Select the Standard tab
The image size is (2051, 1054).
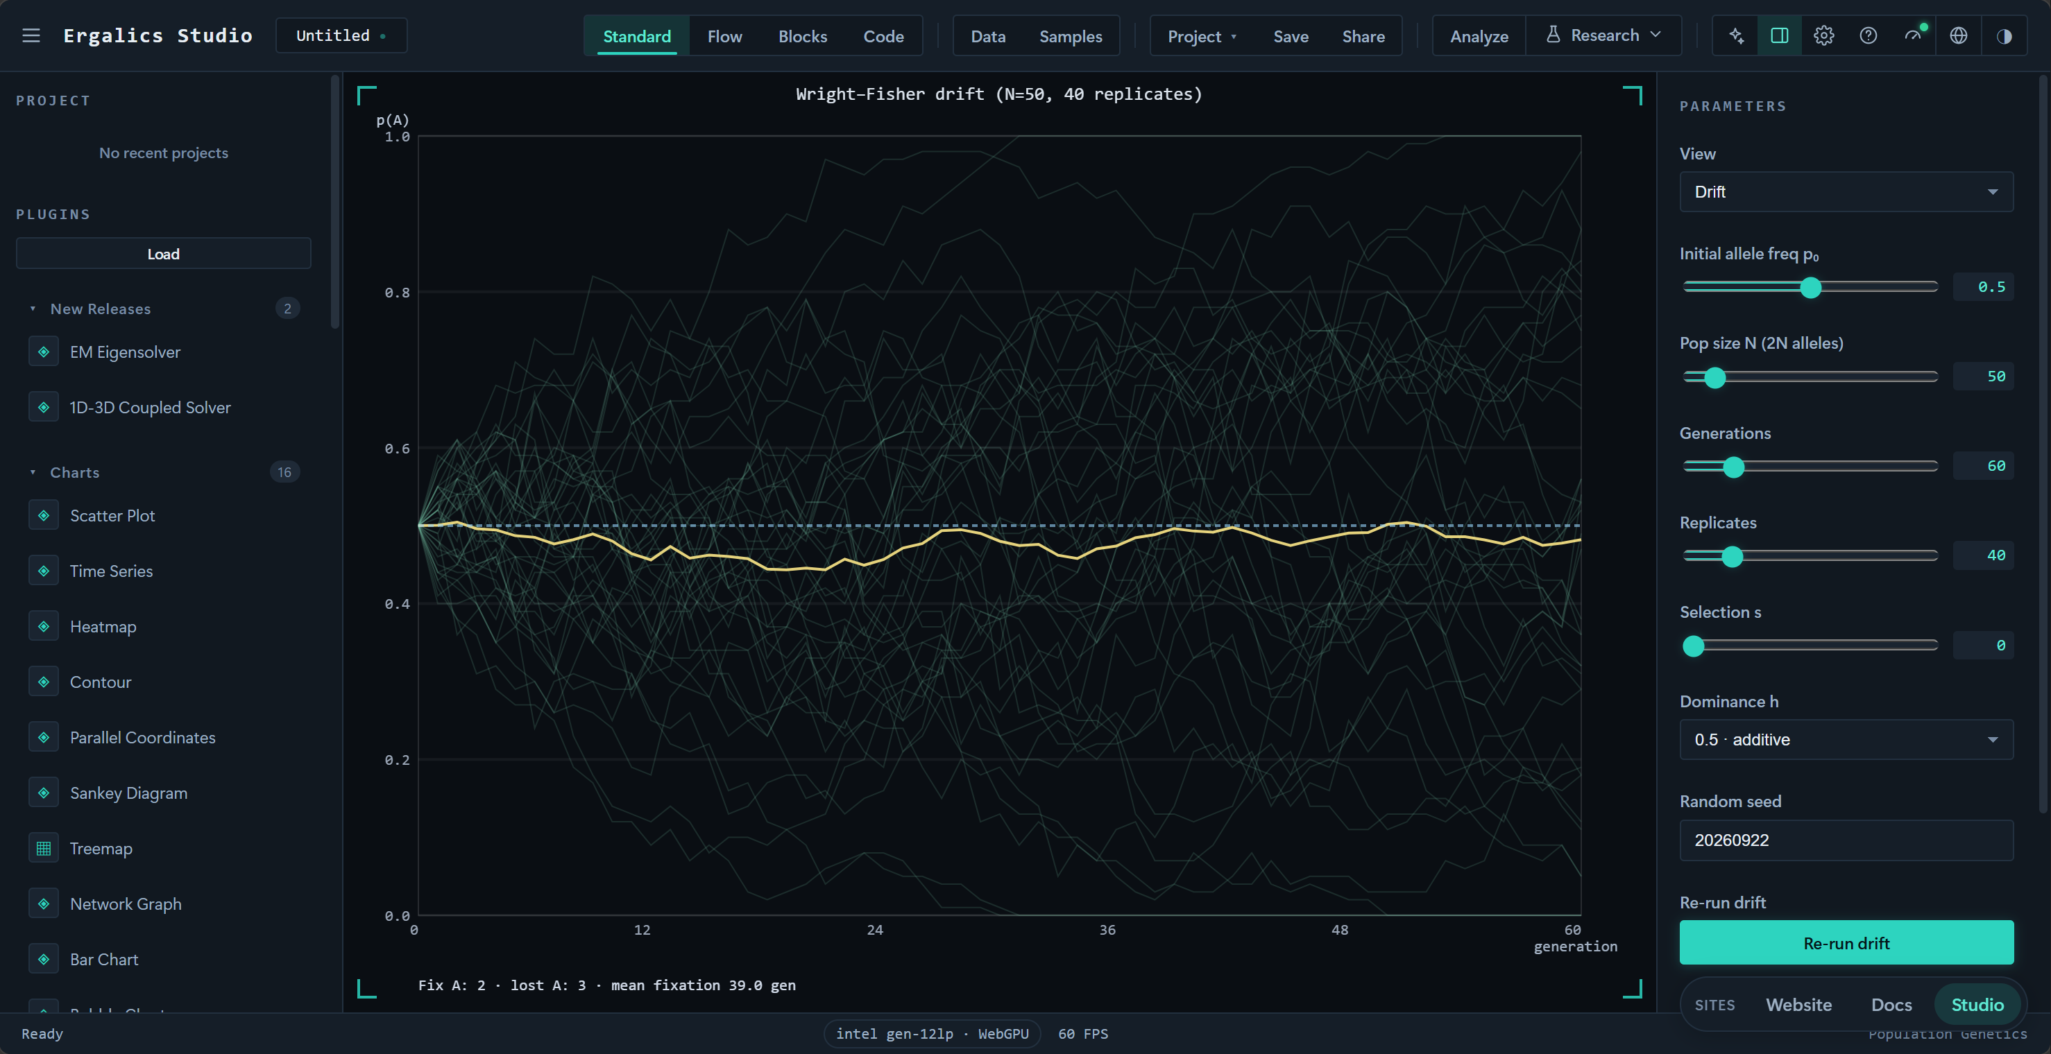(637, 37)
